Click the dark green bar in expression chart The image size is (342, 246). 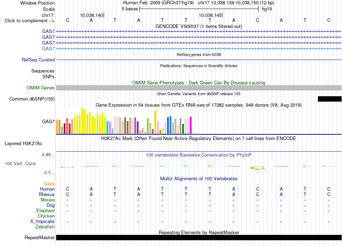pos(183,129)
